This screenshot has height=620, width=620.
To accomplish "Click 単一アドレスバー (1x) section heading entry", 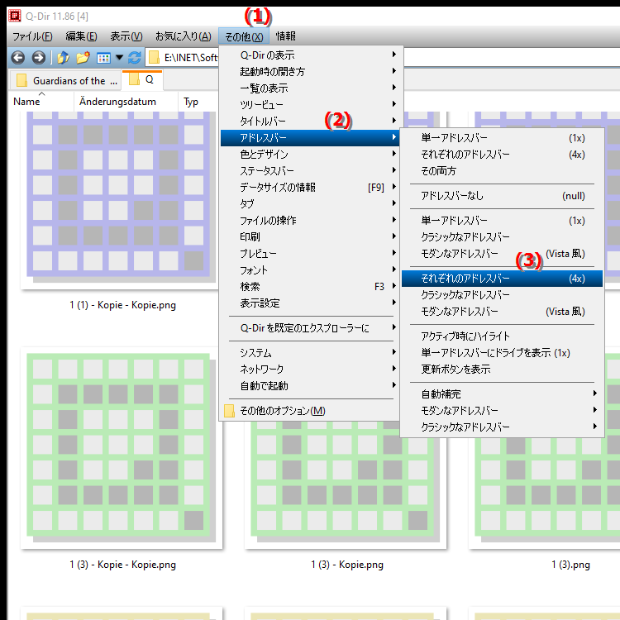I will (x=502, y=221).
